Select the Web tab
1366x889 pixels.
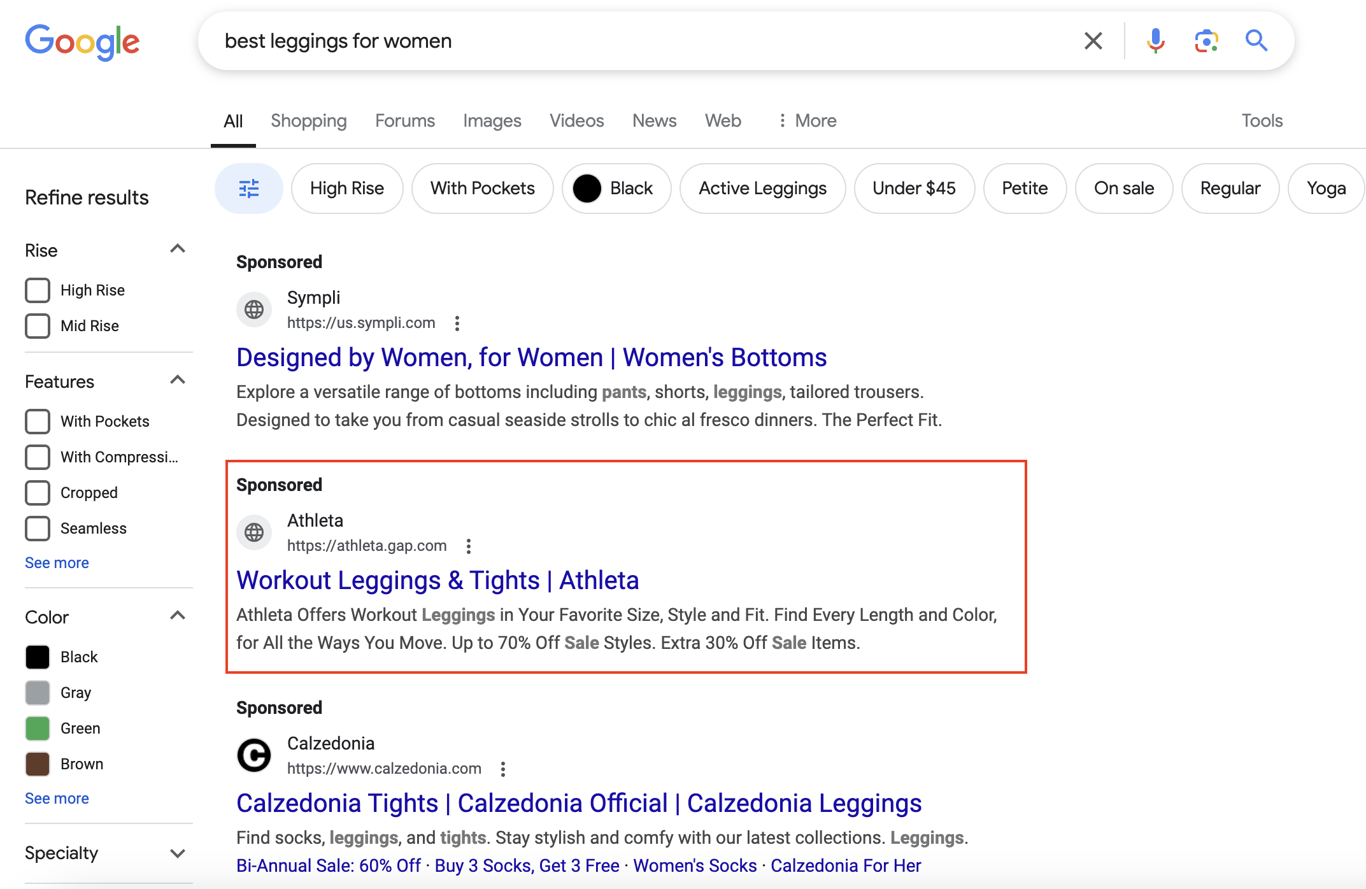[723, 120]
